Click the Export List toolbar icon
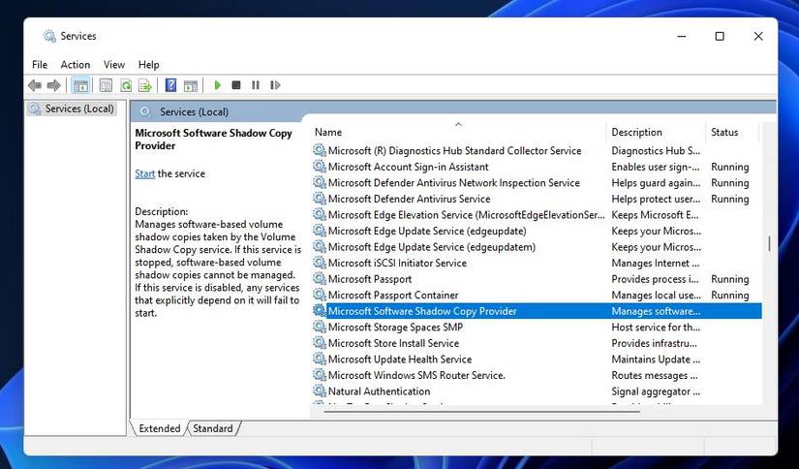This screenshot has height=469, width=799. pos(145,85)
